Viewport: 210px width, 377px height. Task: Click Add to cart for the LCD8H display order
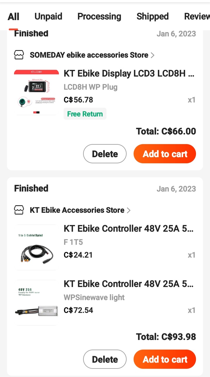tap(164, 154)
